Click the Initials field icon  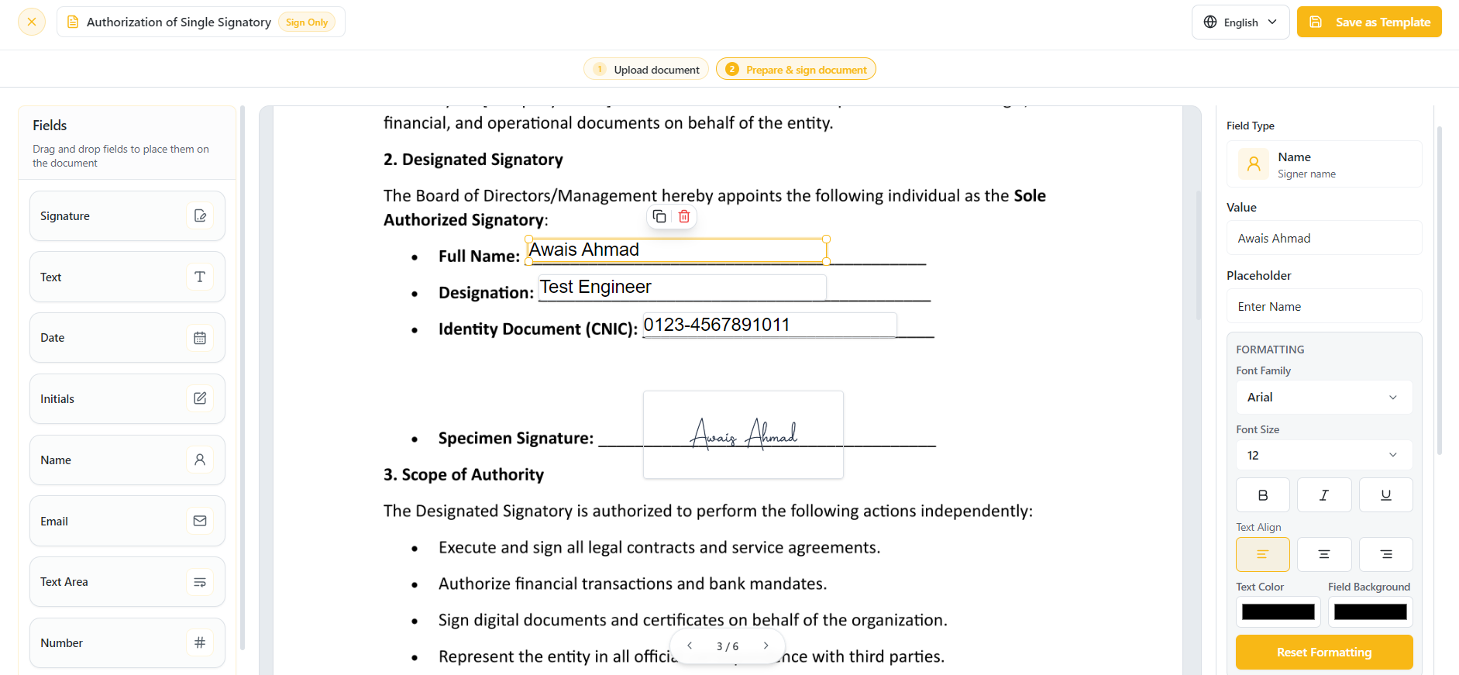pos(200,398)
